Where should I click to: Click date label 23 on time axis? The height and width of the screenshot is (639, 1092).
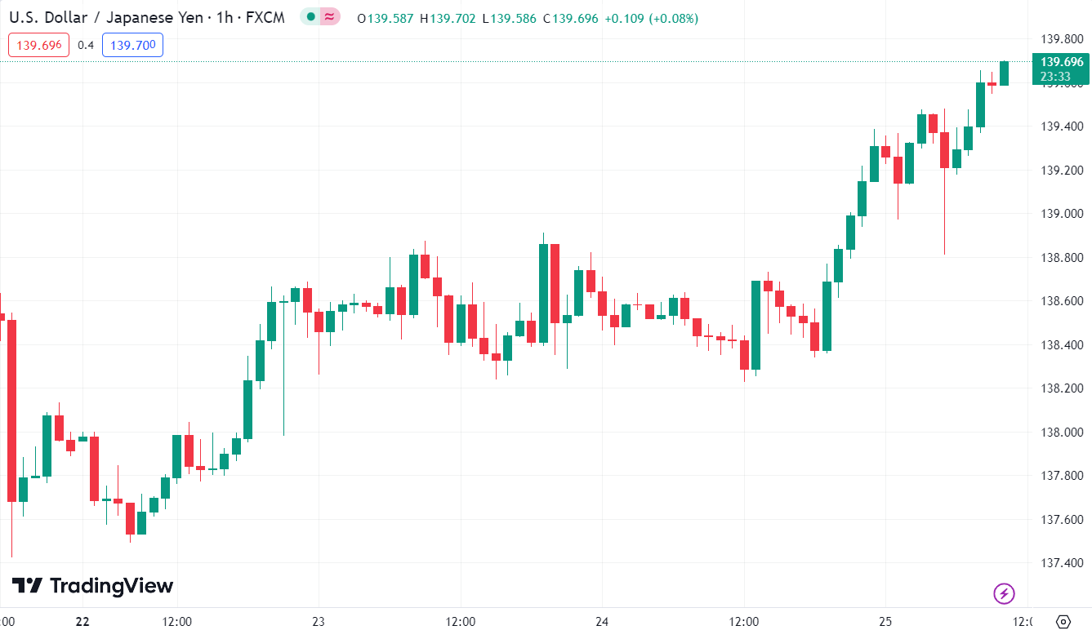319,622
